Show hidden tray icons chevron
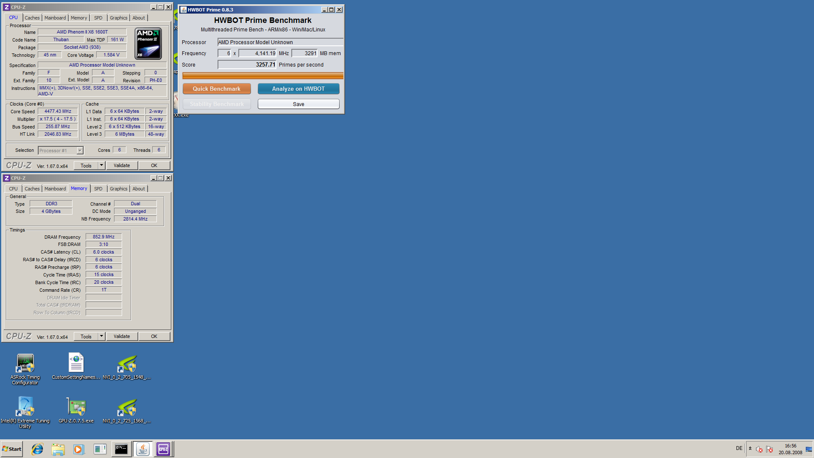This screenshot has height=458, width=814. 750,449
